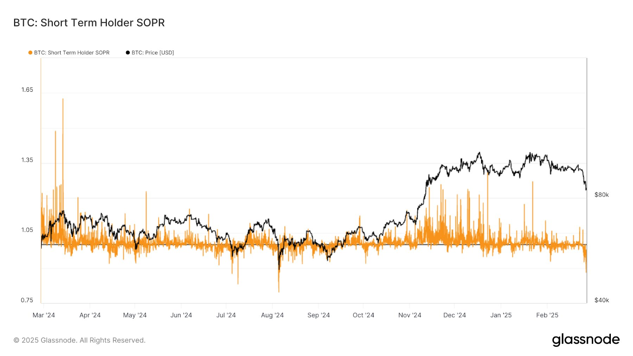Click the chart title 'BTC: Short Term Holder SOPR'
This screenshot has width=633, height=356.
coord(89,23)
